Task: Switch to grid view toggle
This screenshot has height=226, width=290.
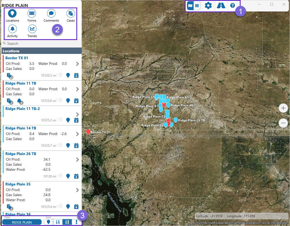Action: pyautogui.click(x=197, y=5)
